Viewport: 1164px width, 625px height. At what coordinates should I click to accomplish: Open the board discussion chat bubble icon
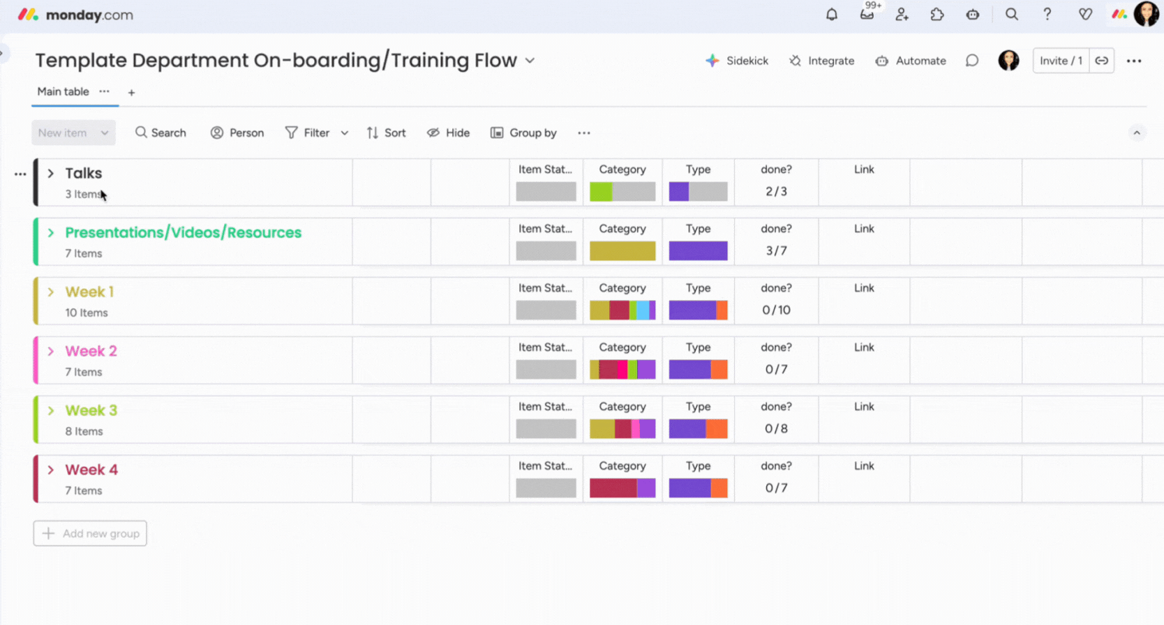tap(972, 61)
